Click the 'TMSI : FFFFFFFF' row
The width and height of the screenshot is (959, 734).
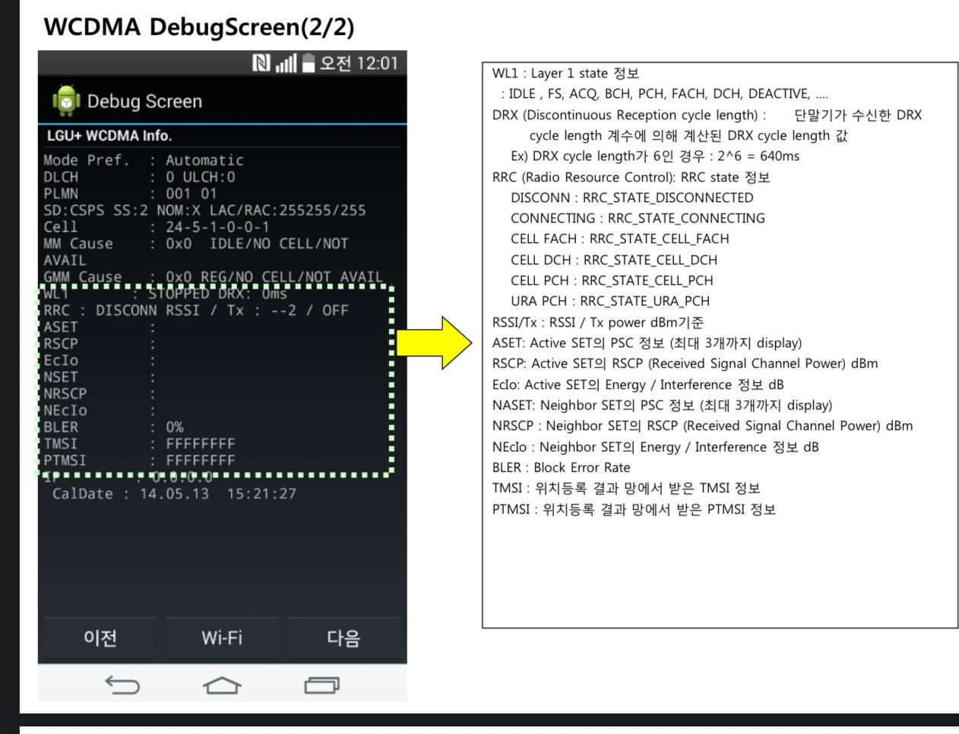tap(139, 444)
